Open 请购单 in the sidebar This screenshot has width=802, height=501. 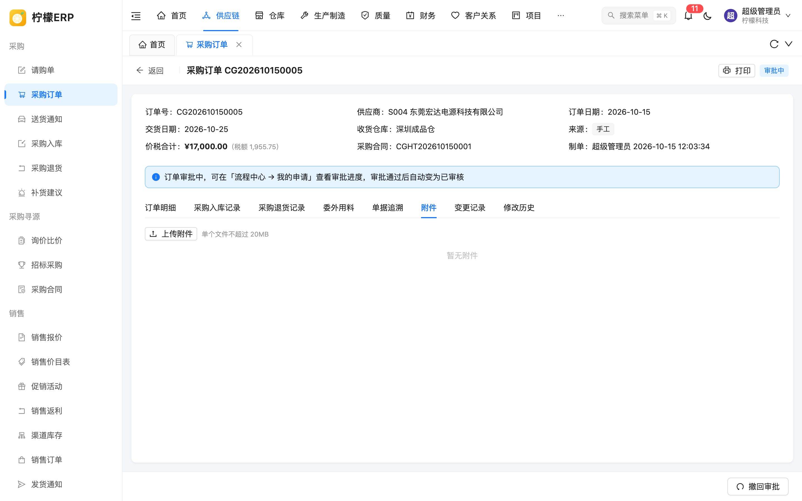click(61, 70)
